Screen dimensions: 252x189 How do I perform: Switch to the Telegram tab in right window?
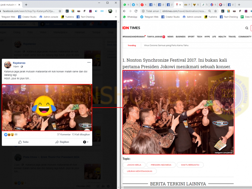[135, 5]
